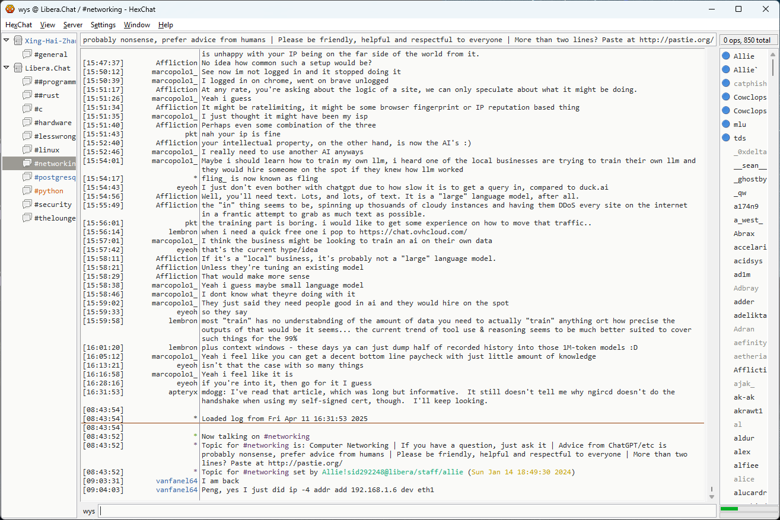Open the Window menu
Viewport: 780px width, 520px height.
tap(137, 25)
